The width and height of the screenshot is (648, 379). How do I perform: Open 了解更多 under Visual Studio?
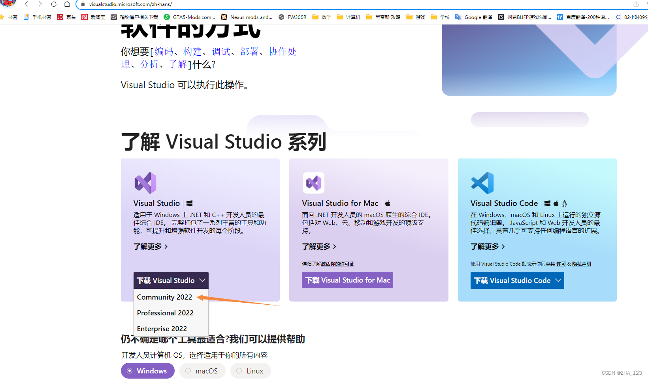tap(151, 247)
